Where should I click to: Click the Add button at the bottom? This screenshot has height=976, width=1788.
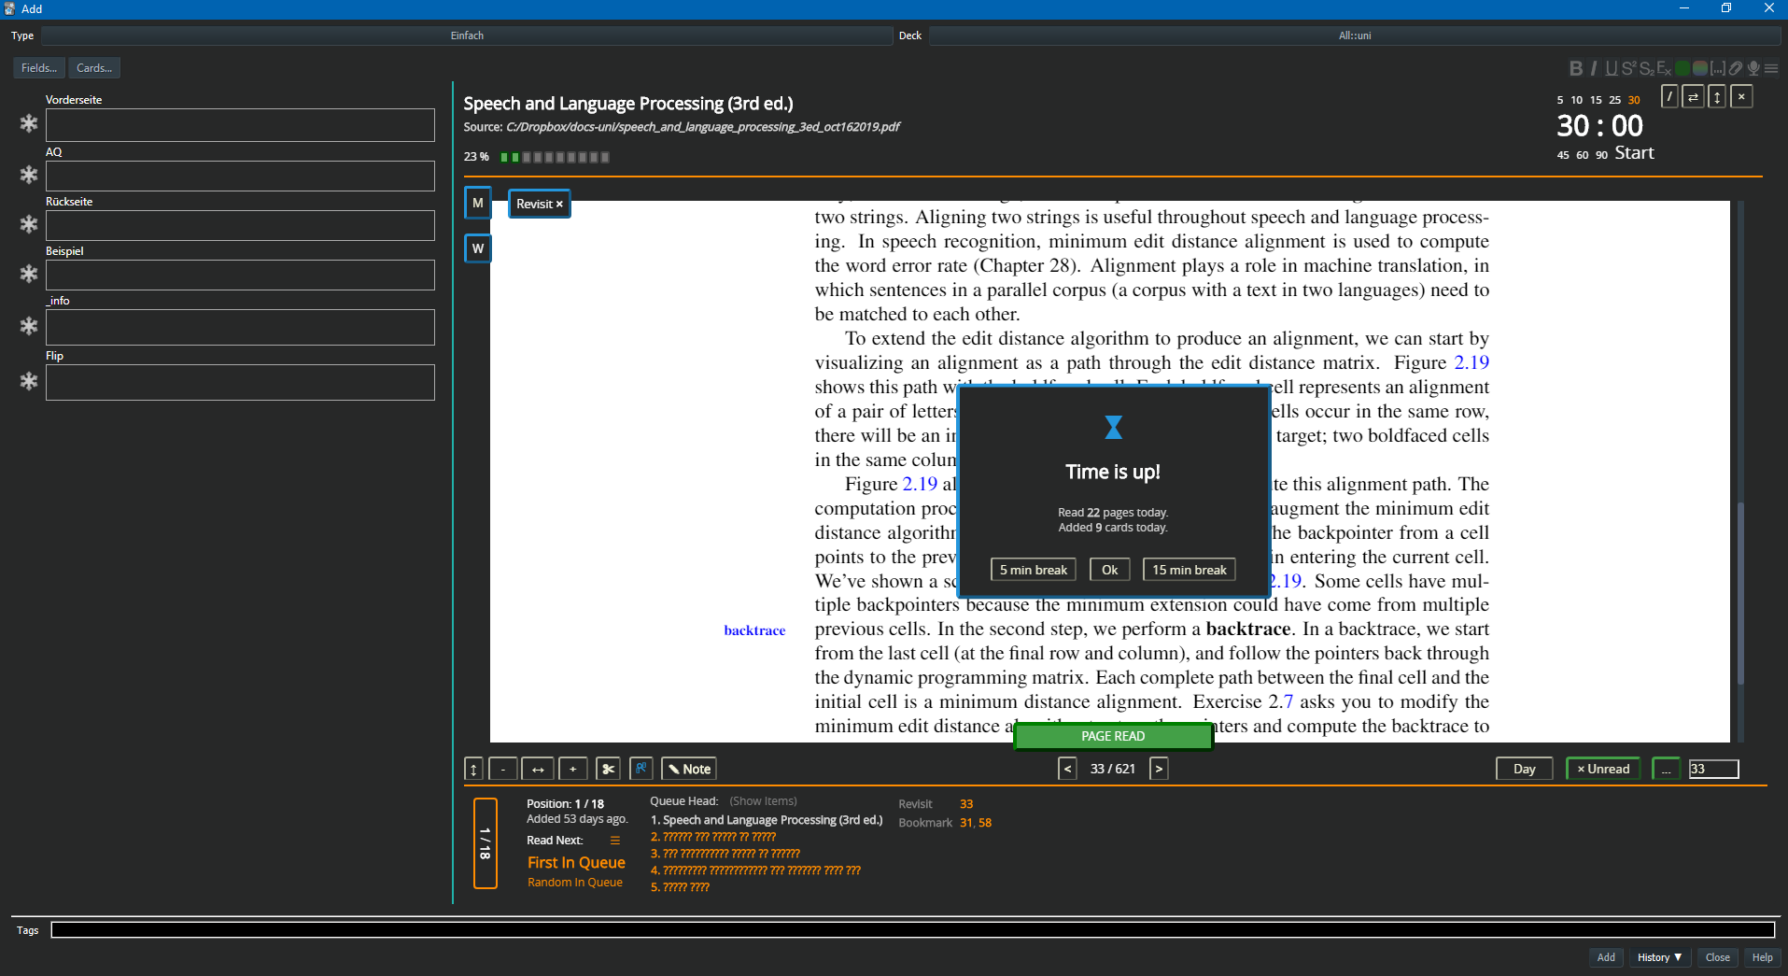click(1606, 957)
